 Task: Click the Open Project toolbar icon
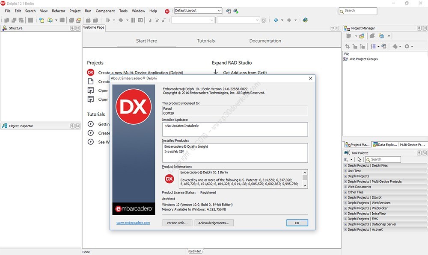tap(79, 20)
